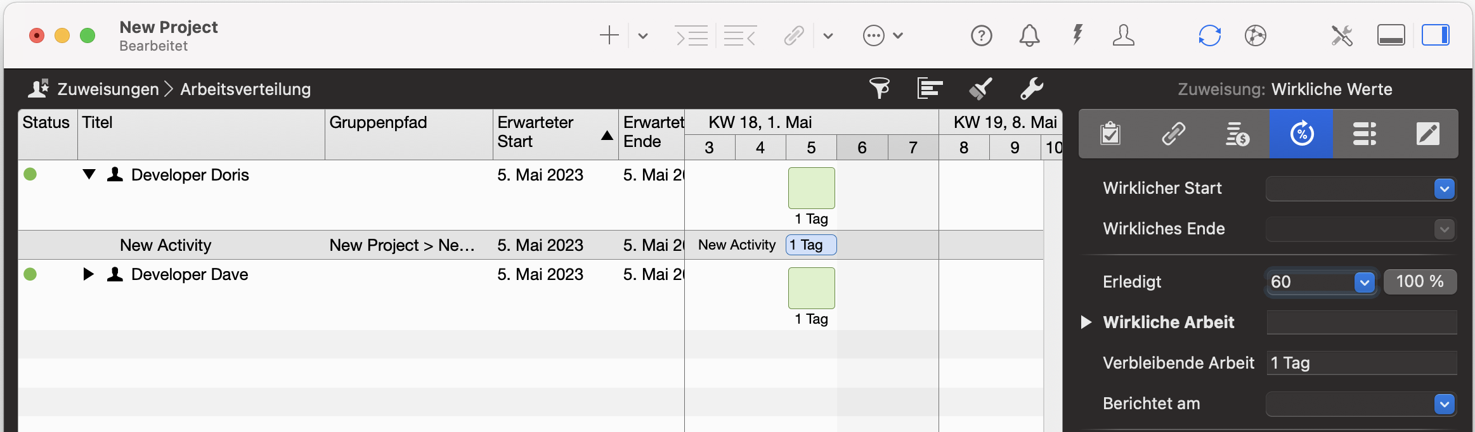This screenshot has width=1475, height=432.
Task: Click the sync arrows icon
Action: click(x=1209, y=35)
